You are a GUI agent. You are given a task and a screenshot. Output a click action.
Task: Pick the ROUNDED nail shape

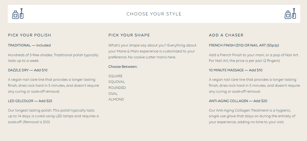point(117,88)
